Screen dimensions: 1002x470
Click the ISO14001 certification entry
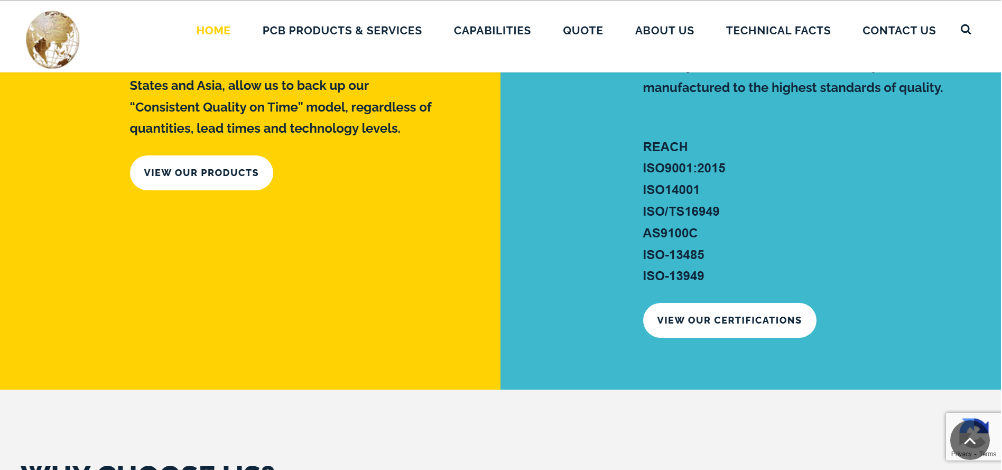pos(671,190)
